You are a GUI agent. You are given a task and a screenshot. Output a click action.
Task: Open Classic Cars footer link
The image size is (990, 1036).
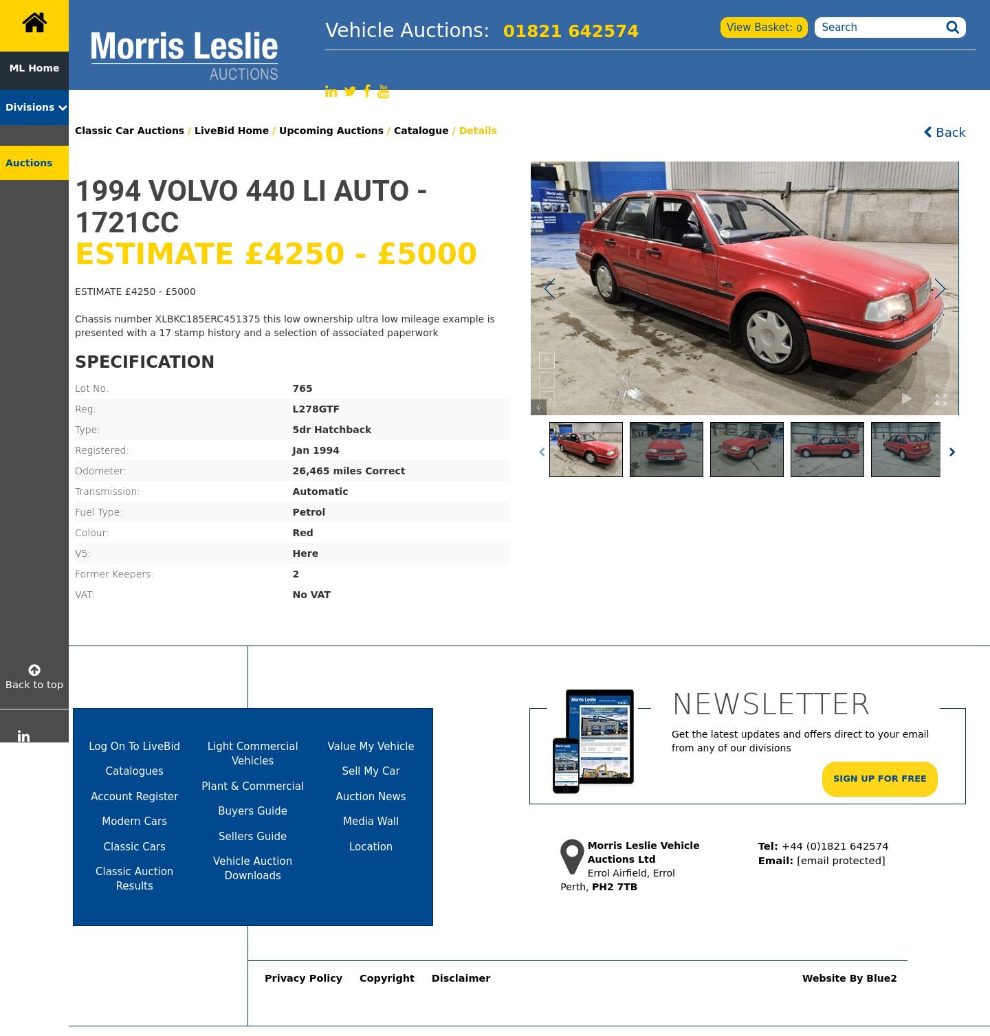pyautogui.click(x=134, y=847)
